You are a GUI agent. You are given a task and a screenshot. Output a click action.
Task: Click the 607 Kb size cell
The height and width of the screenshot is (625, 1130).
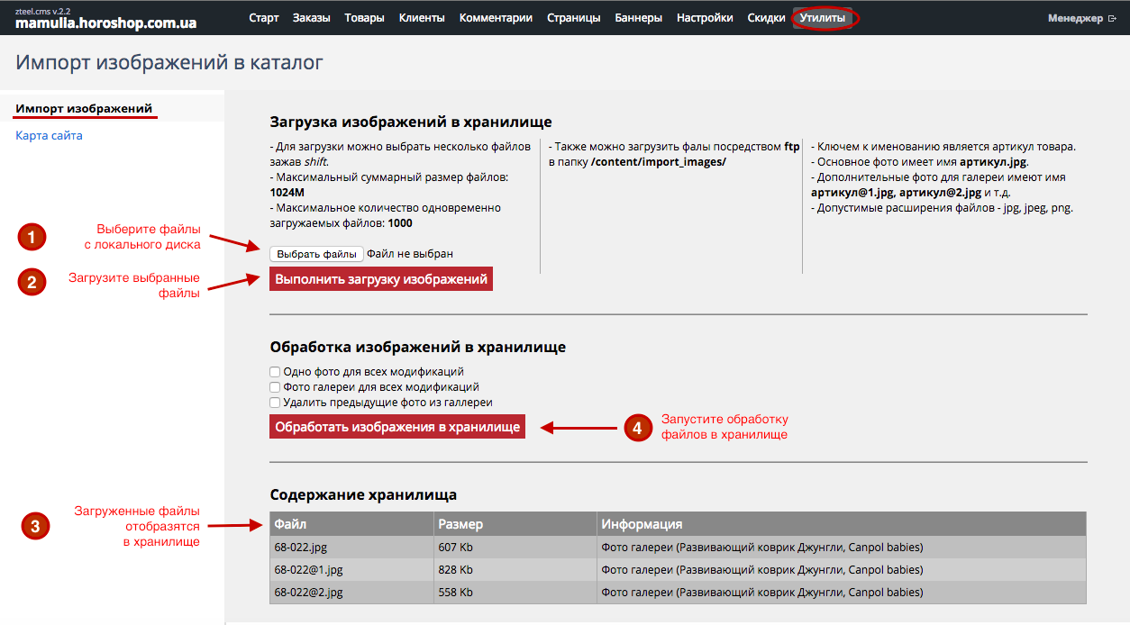[515, 548]
